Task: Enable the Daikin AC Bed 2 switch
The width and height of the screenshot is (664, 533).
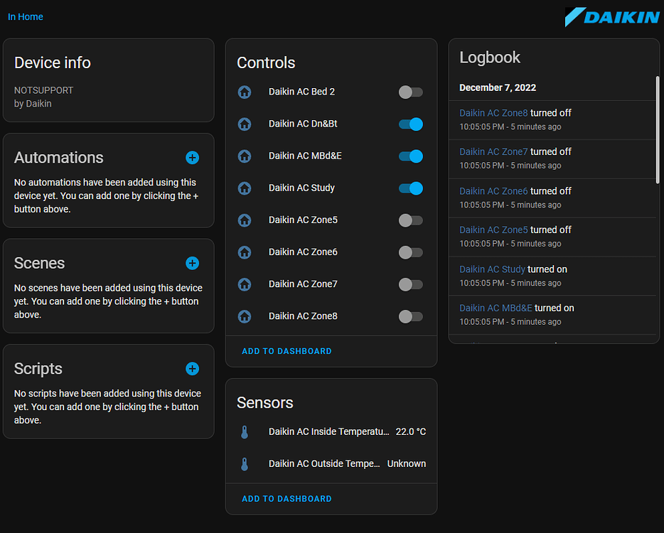Action: (x=410, y=92)
